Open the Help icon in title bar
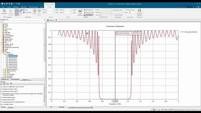The image size is (201, 113). point(198,7)
